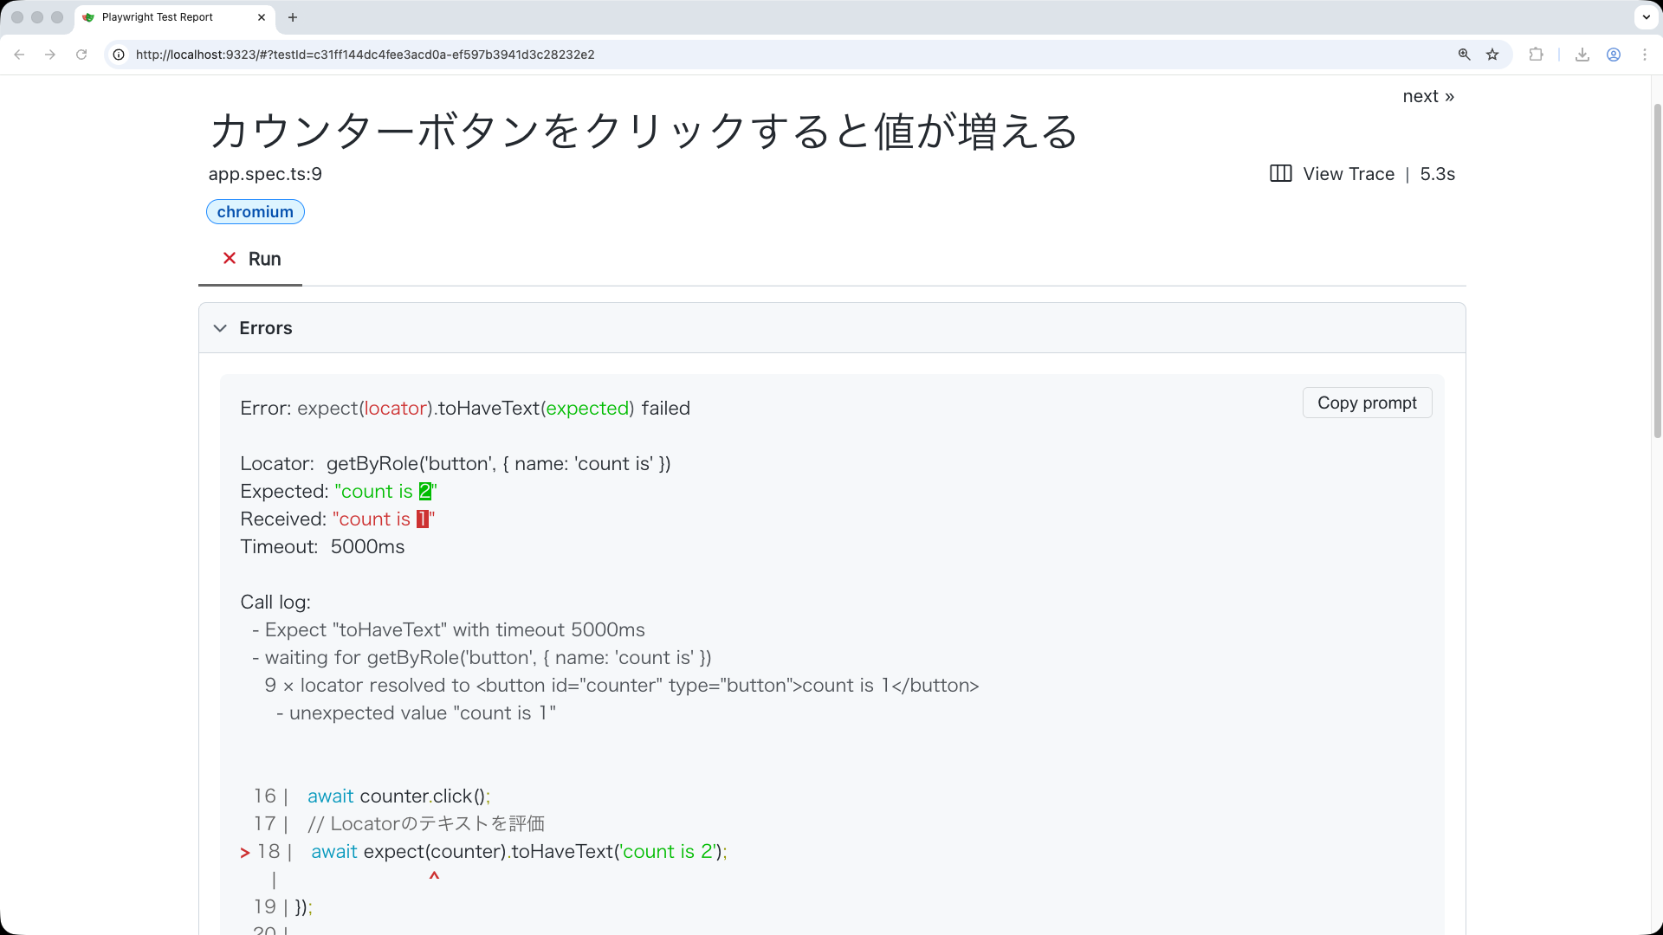Screen dimensions: 1663x935
Task: Navigate forward with the browser forward arrow
Action: tap(50, 54)
